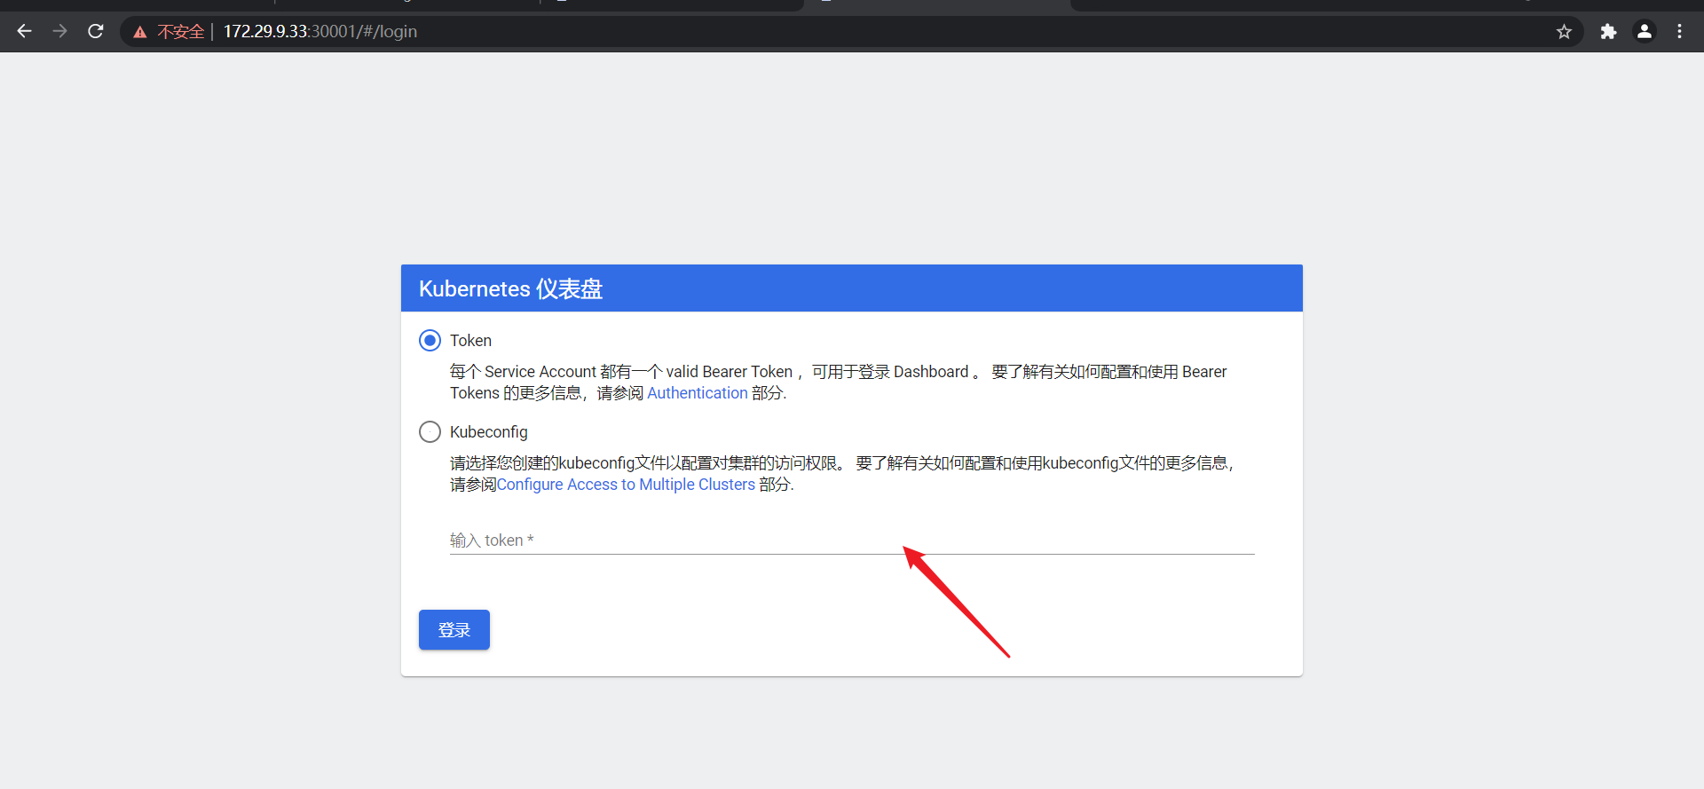Open Configure Access to Multiple Clusters link
Viewport: 1704px width, 789px height.
coord(626,485)
